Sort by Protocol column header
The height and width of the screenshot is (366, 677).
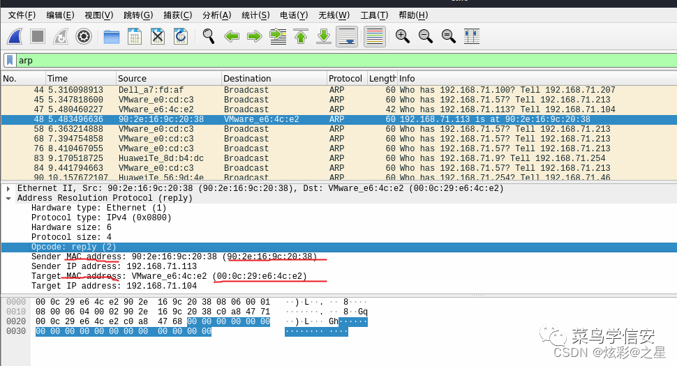(x=347, y=79)
